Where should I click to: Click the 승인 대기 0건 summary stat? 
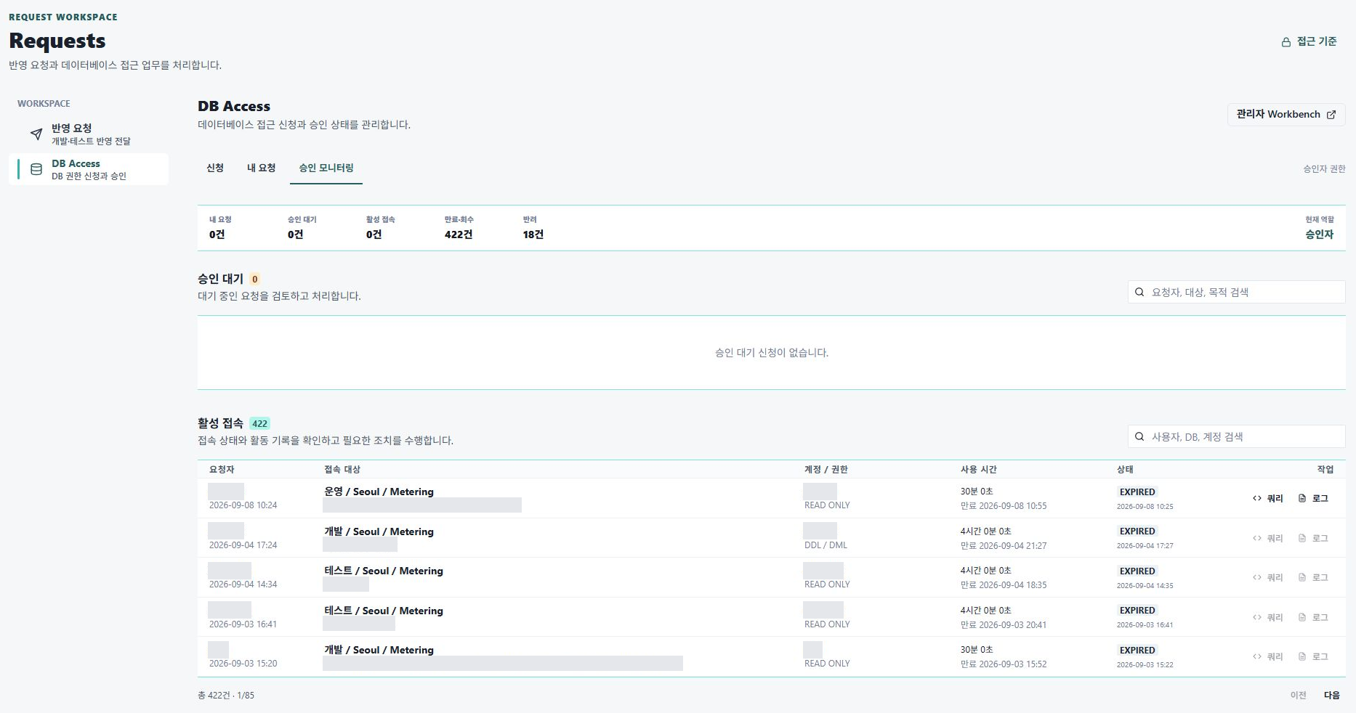click(x=302, y=228)
